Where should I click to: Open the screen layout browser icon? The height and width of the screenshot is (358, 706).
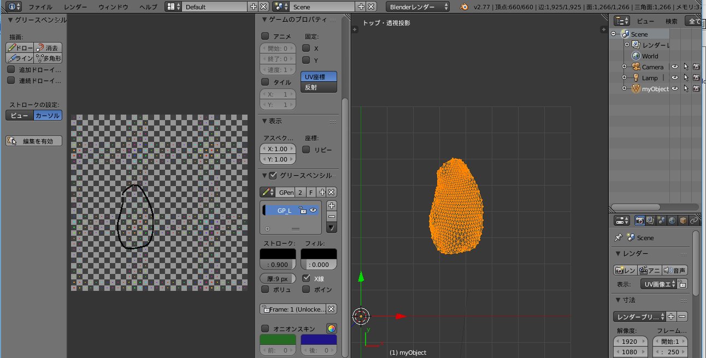point(174,7)
